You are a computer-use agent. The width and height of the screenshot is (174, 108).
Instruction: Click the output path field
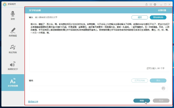[98, 88]
